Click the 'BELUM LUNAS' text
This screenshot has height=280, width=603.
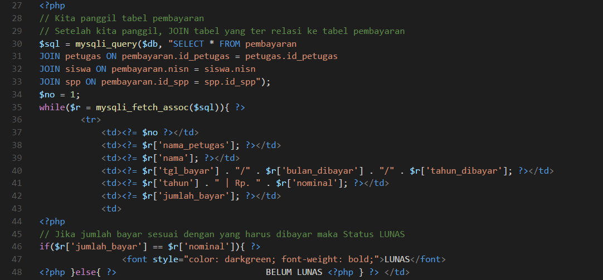pos(294,272)
